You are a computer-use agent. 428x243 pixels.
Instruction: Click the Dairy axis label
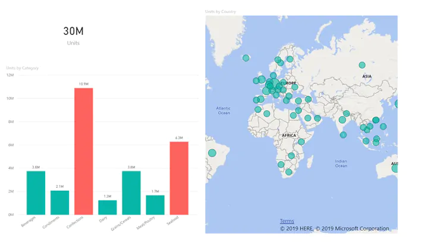tap(103, 219)
